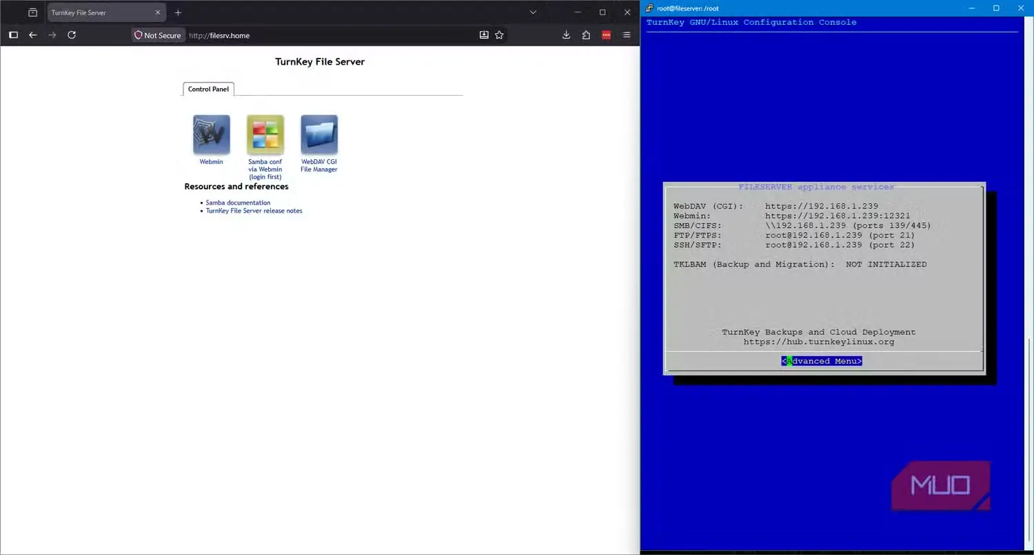Minimize the browser window

tap(578, 12)
